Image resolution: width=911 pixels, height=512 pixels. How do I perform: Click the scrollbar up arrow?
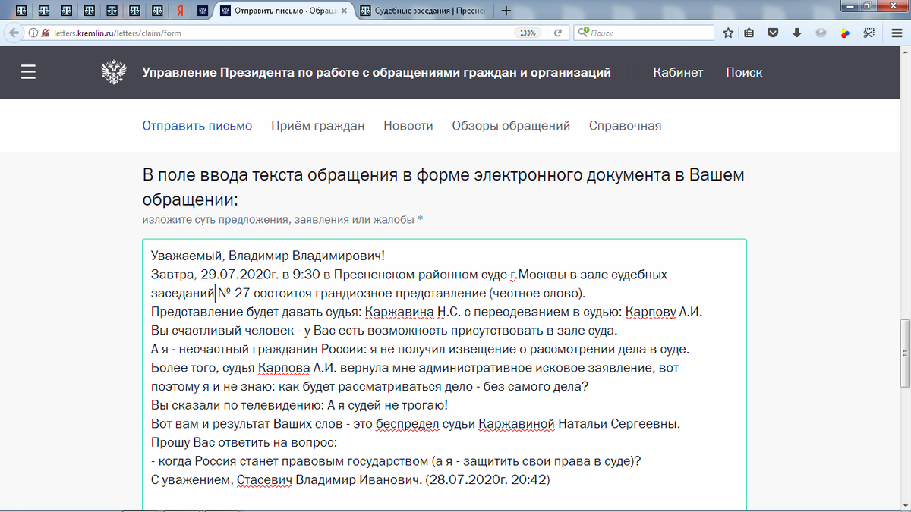904,52
